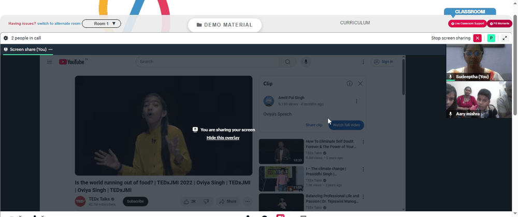
Task: Open the Room 1 dropdown
Action: pyautogui.click(x=102, y=23)
